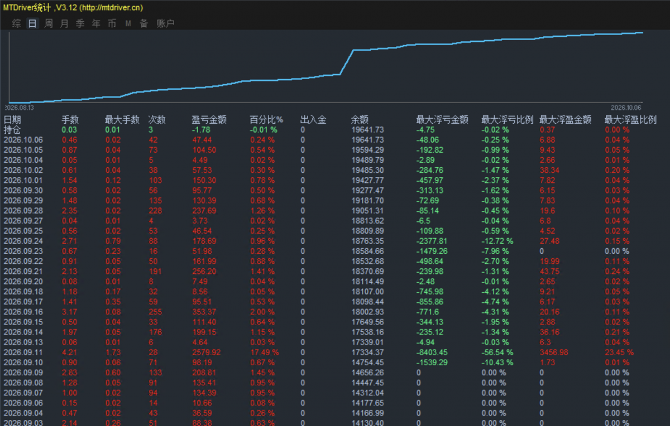
Task: Click the 日期 column header
Action: (12, 119)
